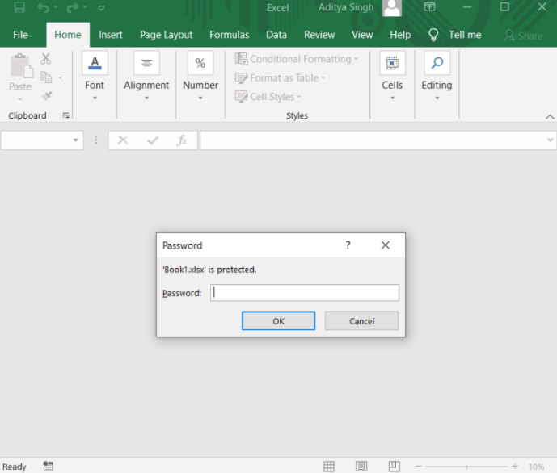Click the Tell me lightbulb icon
The image size is (557, 473).
(x=433, y=35)
